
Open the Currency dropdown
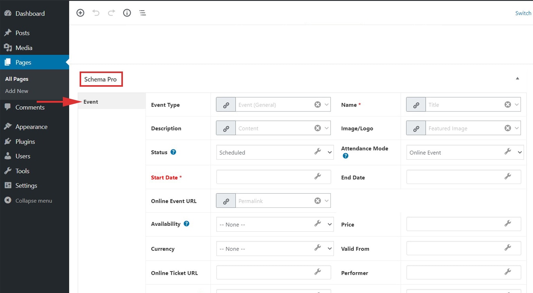[329, 248]
